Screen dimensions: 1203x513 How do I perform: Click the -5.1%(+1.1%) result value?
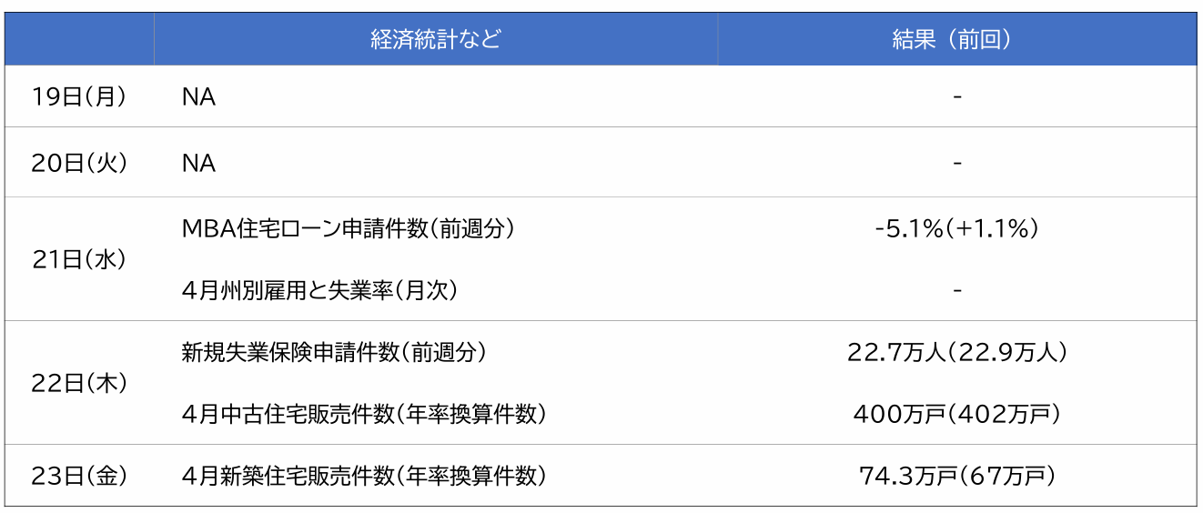pos(957,229)
